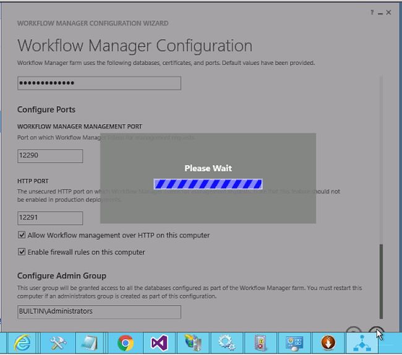Open Internet Explorer from the taskbar
The width and height of the screenshot is (402, 355).
[x=22, y=343]
